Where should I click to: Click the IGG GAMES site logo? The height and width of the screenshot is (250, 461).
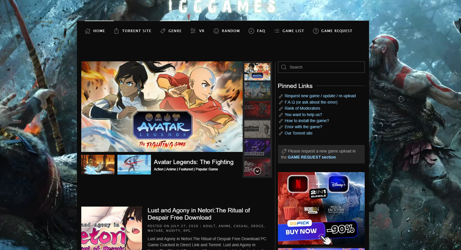coord(222,7)
